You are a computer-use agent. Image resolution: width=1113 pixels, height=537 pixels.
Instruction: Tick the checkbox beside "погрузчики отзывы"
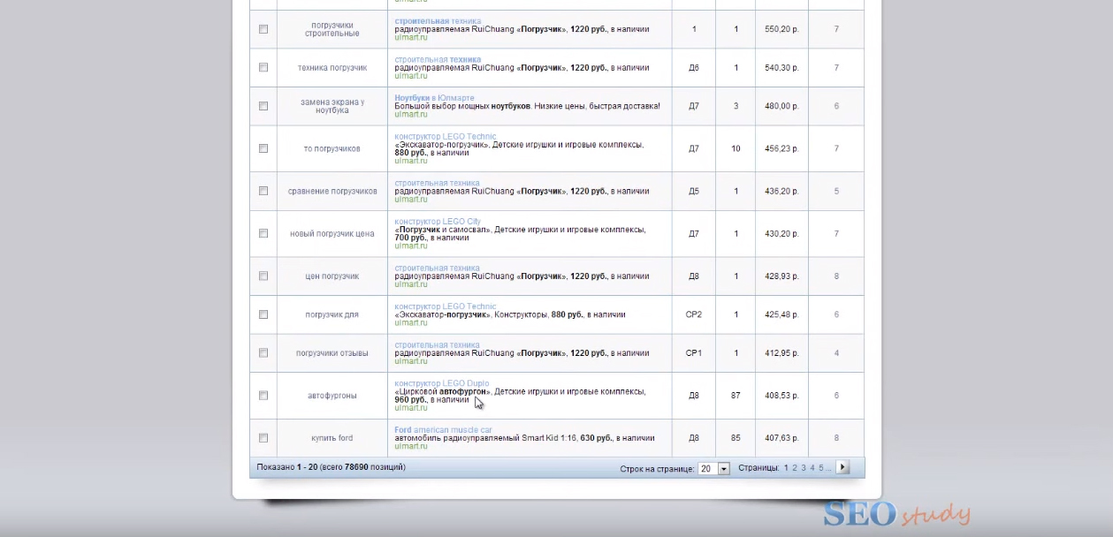[x=263, y=352]
